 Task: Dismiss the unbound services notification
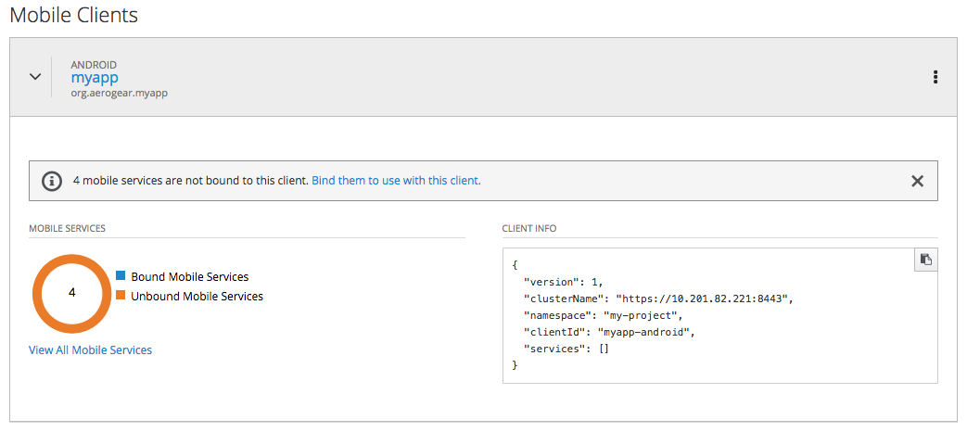click(x=918, y=181)
